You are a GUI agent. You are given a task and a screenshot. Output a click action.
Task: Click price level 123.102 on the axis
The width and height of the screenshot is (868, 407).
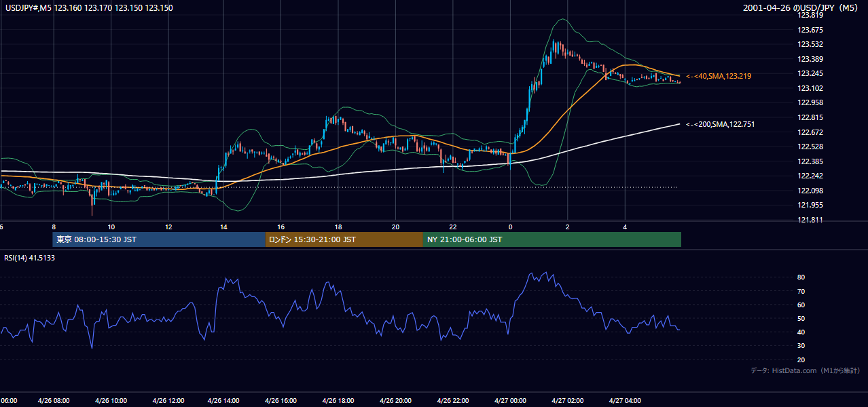(x=810, y=88)
